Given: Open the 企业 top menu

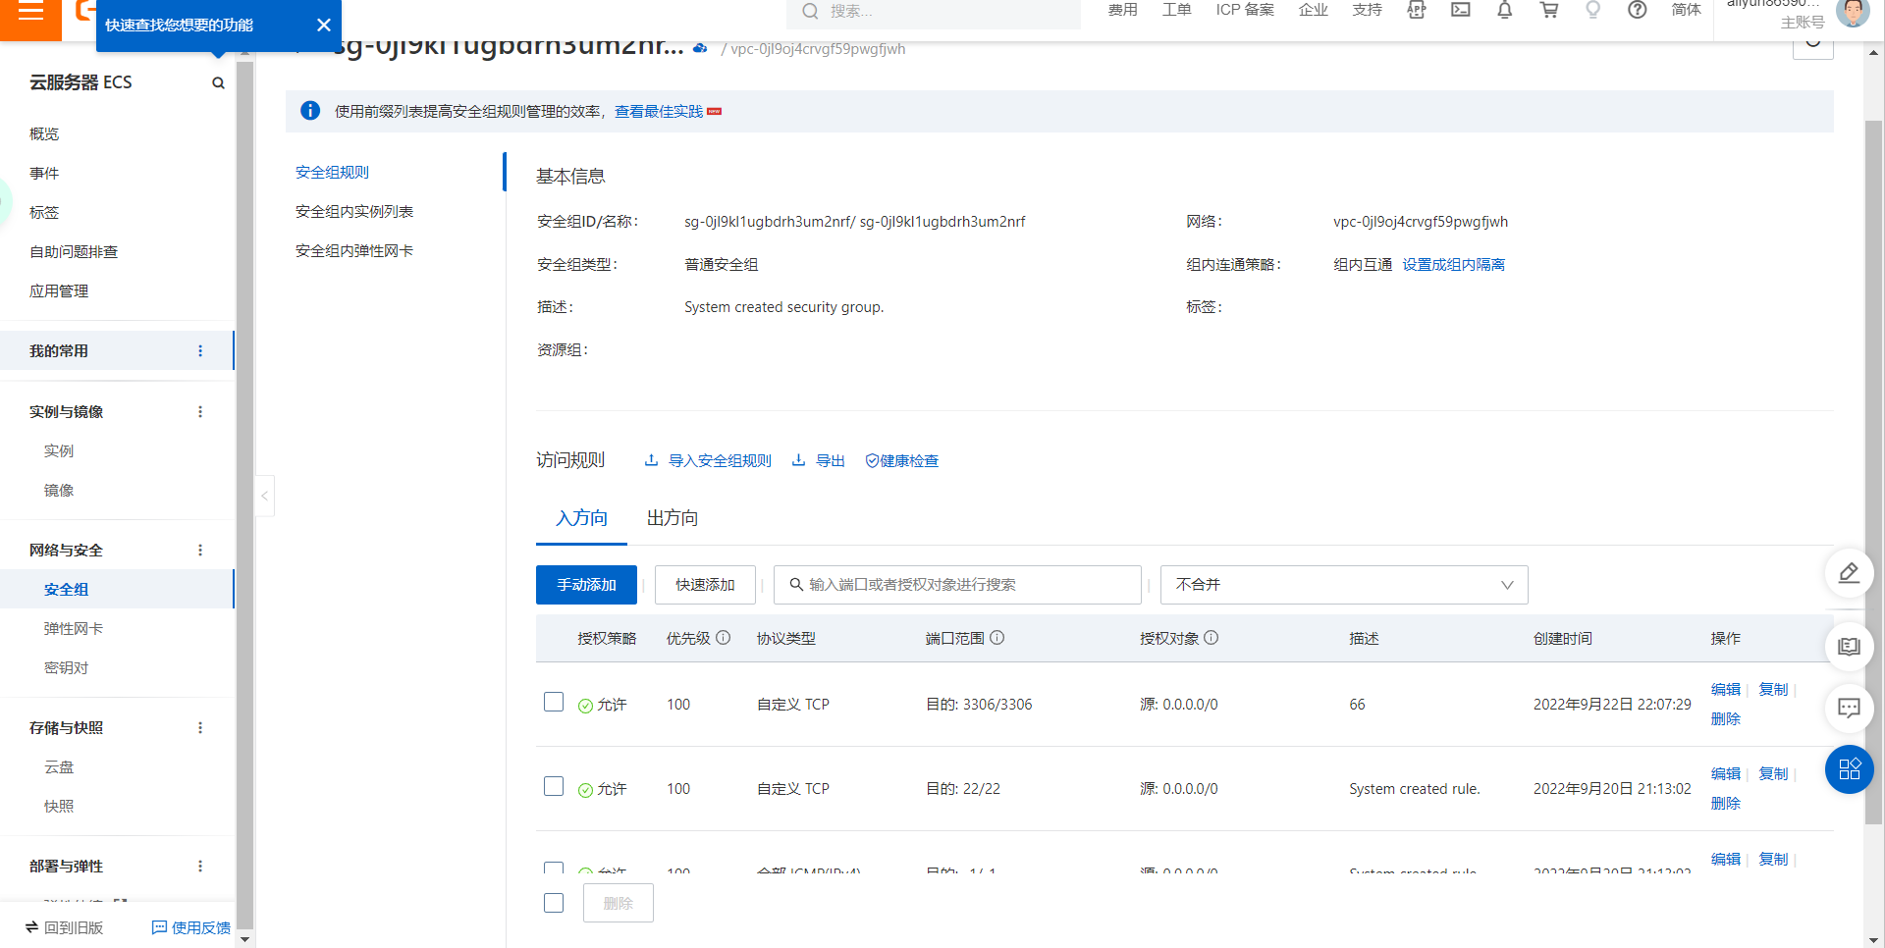Looking at the screenshot, I should [1313, 10].
